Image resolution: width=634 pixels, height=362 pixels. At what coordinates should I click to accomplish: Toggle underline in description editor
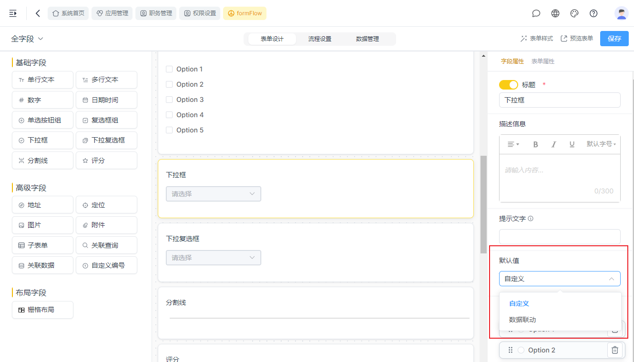coord(572,144)
